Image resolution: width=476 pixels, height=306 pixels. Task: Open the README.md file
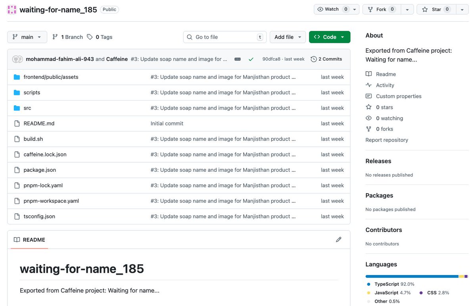(39, 123)
